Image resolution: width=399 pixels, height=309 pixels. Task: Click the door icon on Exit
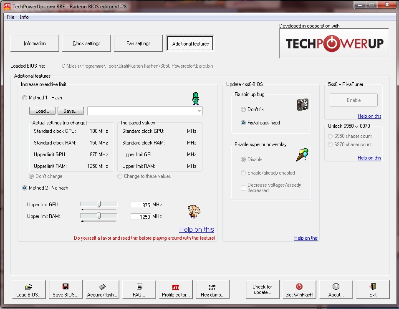(373, 286)
